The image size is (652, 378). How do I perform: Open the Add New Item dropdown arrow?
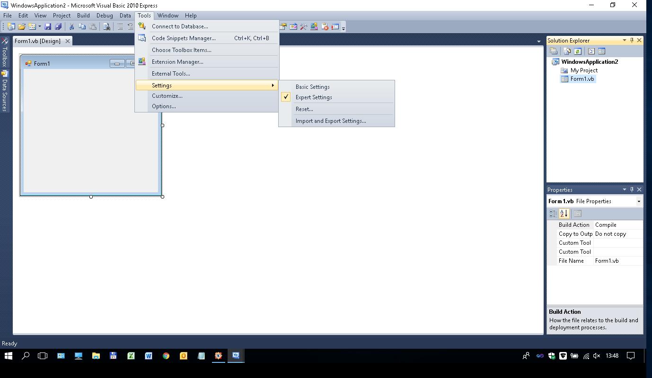[40, 27]
